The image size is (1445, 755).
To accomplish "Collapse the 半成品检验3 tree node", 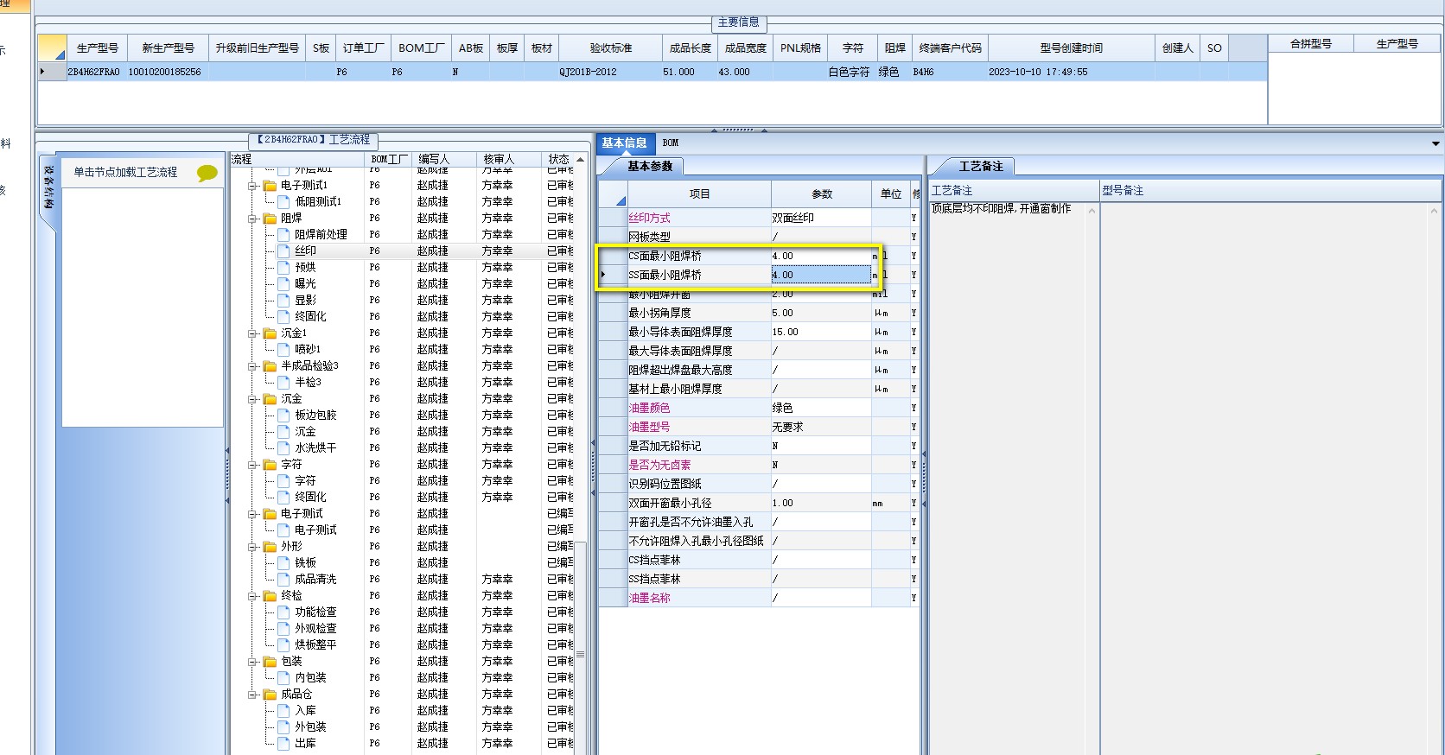I will pyautogui.click(x=253, y=366).
